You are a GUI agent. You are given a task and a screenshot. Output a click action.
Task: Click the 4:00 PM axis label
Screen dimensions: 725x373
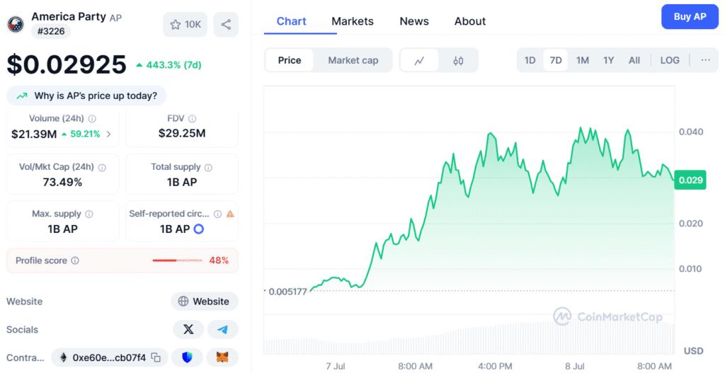pyautogui.click(x=495, y=366)
